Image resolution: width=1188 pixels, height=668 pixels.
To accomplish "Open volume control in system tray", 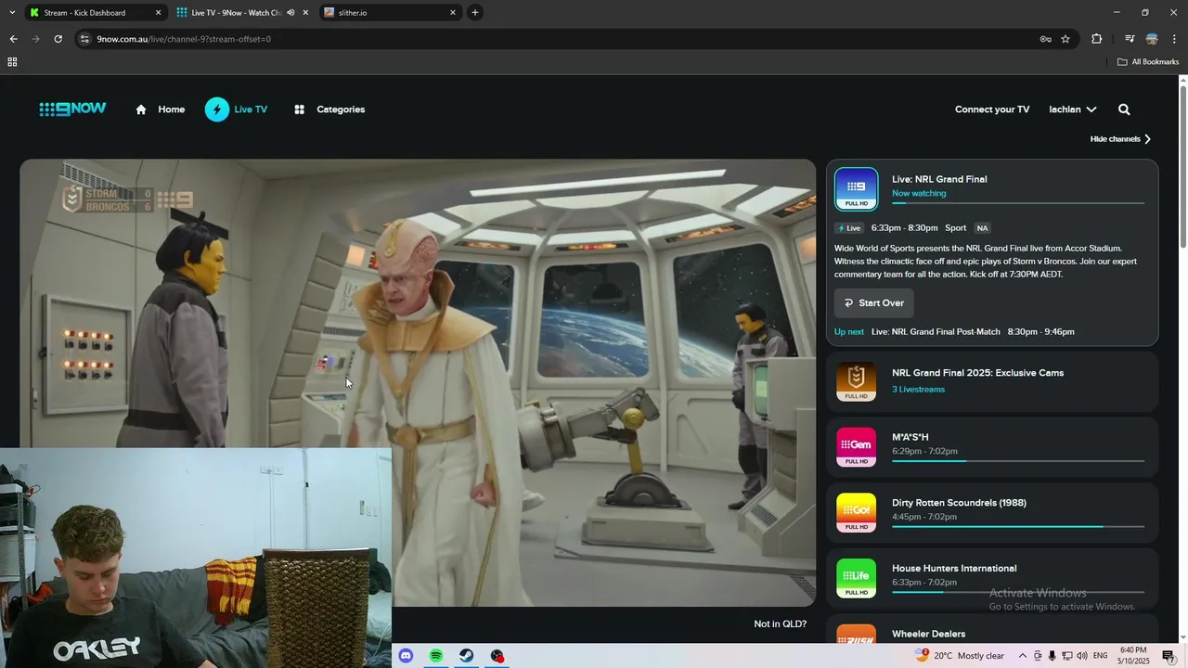I will coord(1082,656).
